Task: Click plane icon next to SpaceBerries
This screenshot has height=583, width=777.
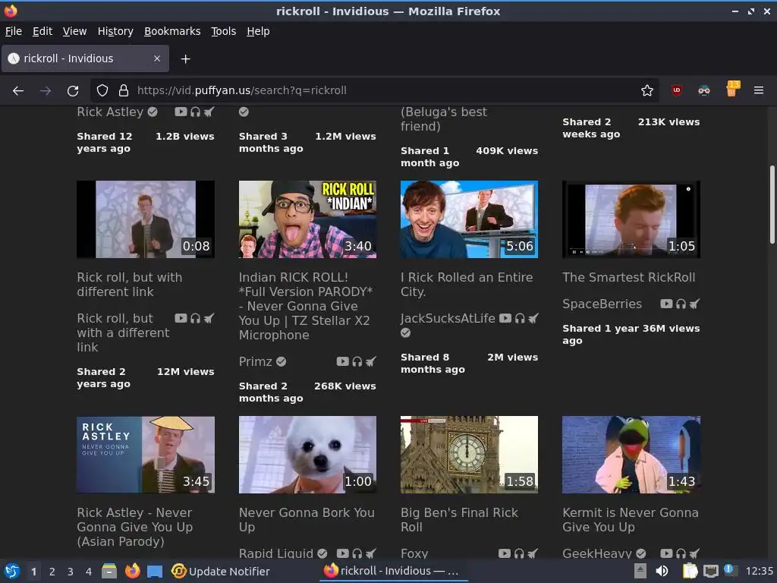Action: click(695, 304)
